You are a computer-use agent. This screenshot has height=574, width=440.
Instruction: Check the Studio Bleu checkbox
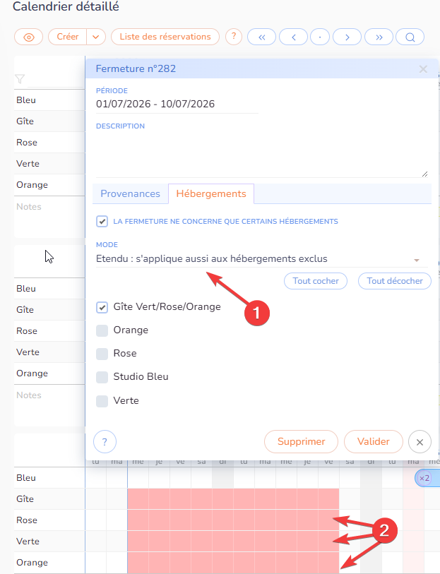(x=102, y=377)
